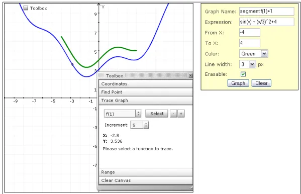Click the minus trace step button
301x194 pixels.
click(173, 114)
